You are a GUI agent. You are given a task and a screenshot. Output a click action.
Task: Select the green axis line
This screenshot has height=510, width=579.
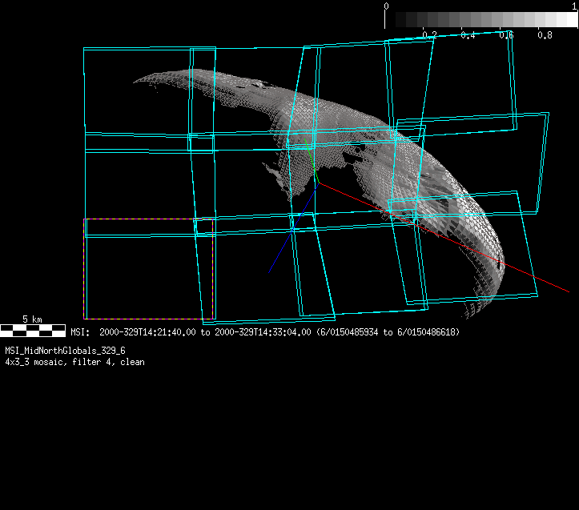pyautogui.click(x=310, y=160)
